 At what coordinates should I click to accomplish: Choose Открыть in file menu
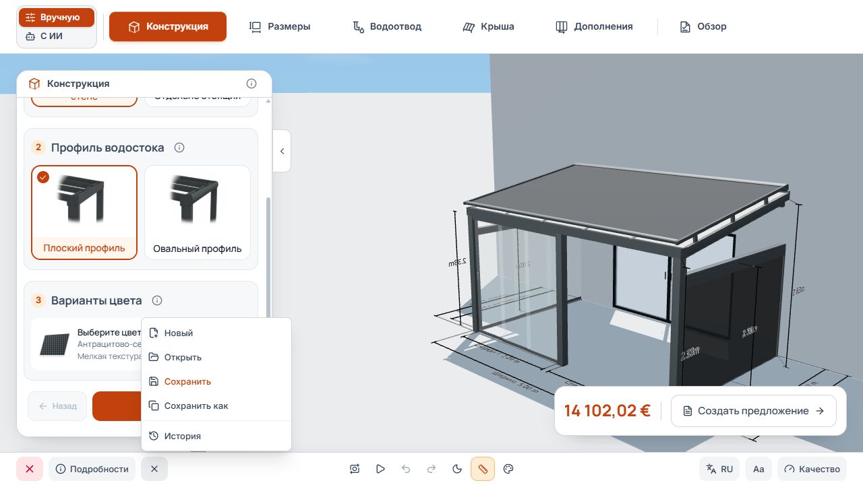pos(216,357)
